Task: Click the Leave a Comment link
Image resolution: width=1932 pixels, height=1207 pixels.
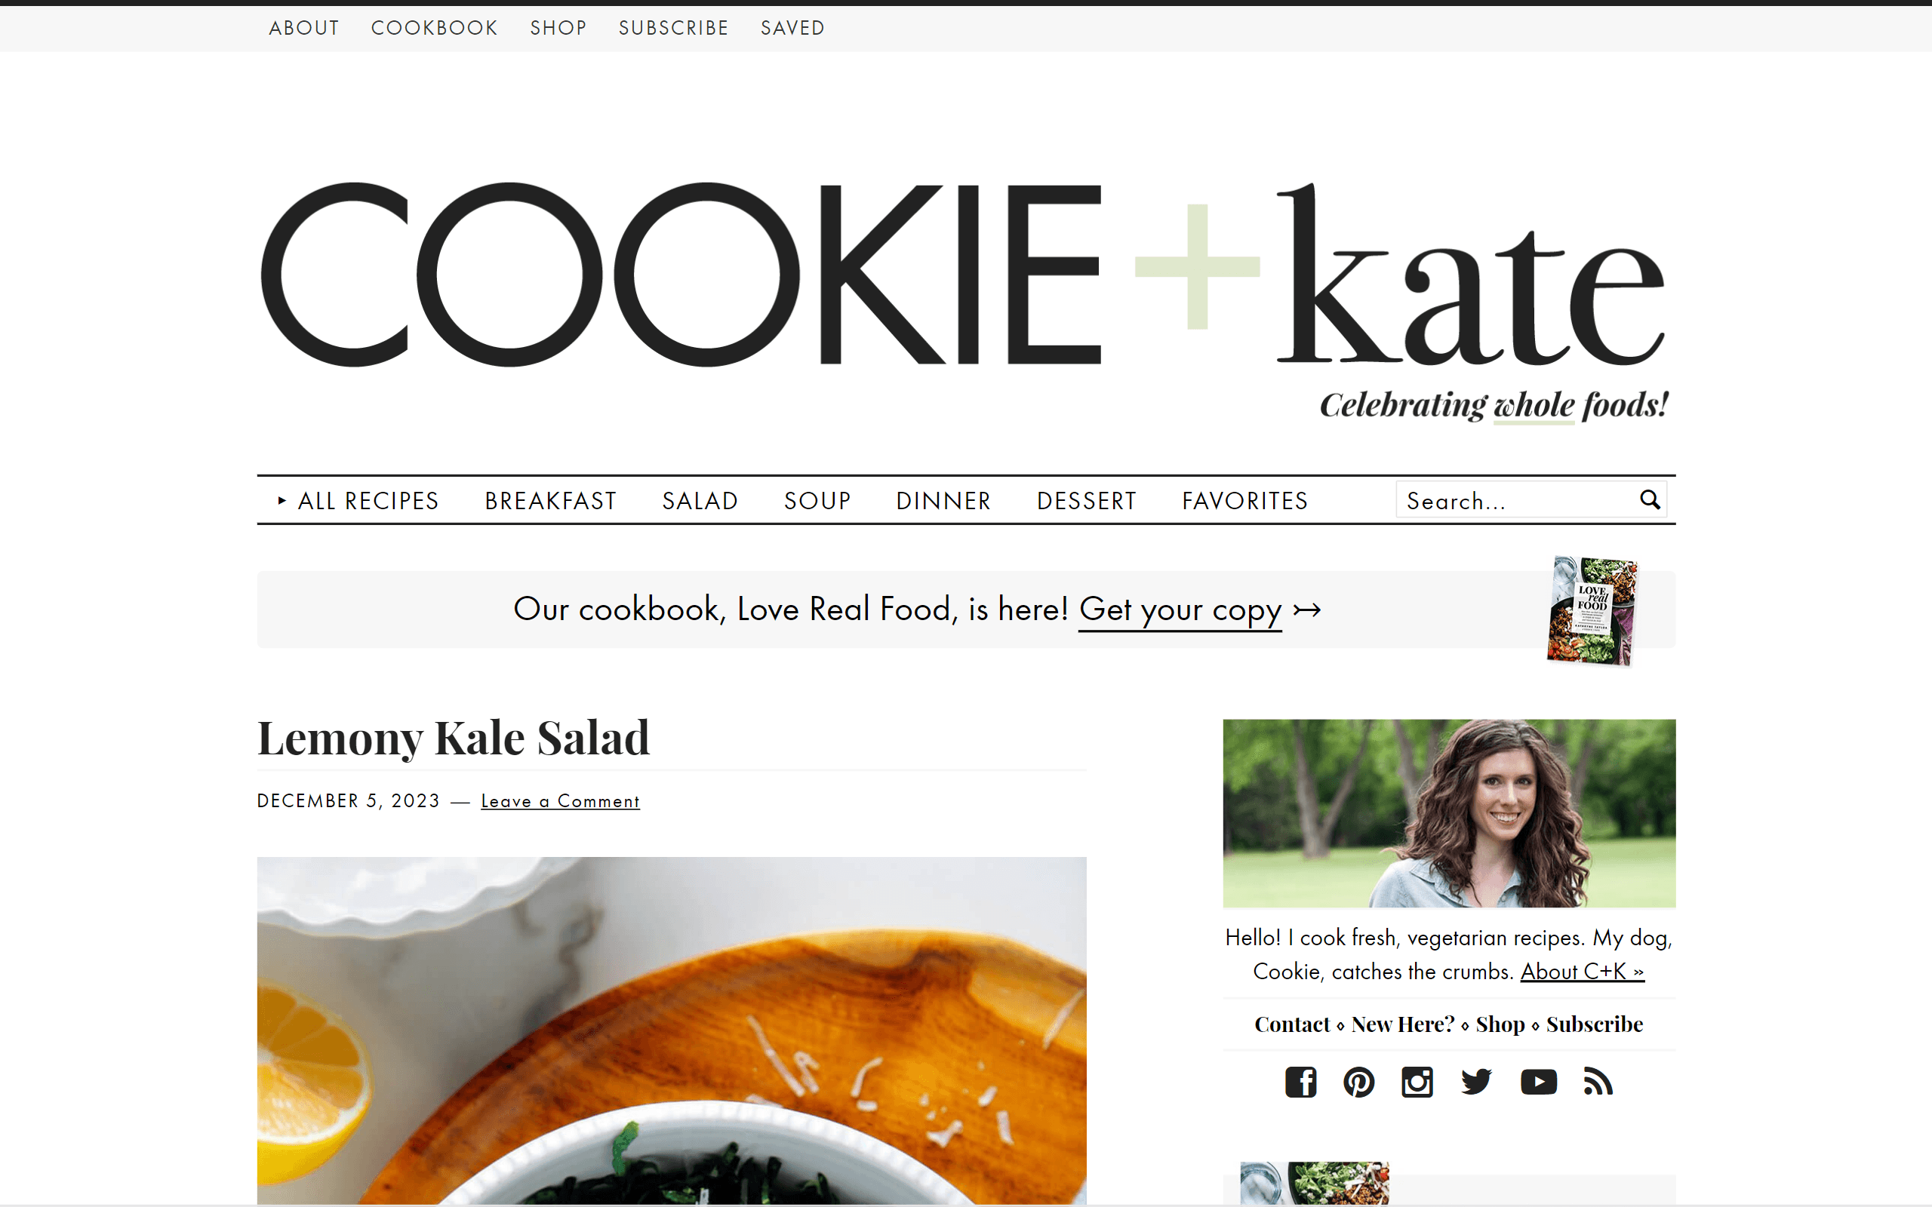Action: click(561, 800)
